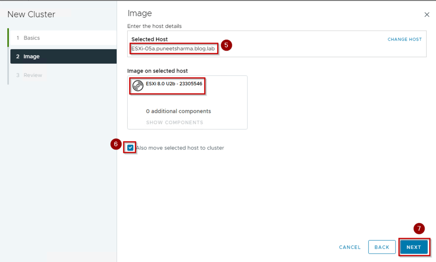Image resolution: width=436 pixels, height=262 pixels.
Task: Click the 'Selected Host' label
Action: (149, 39)
